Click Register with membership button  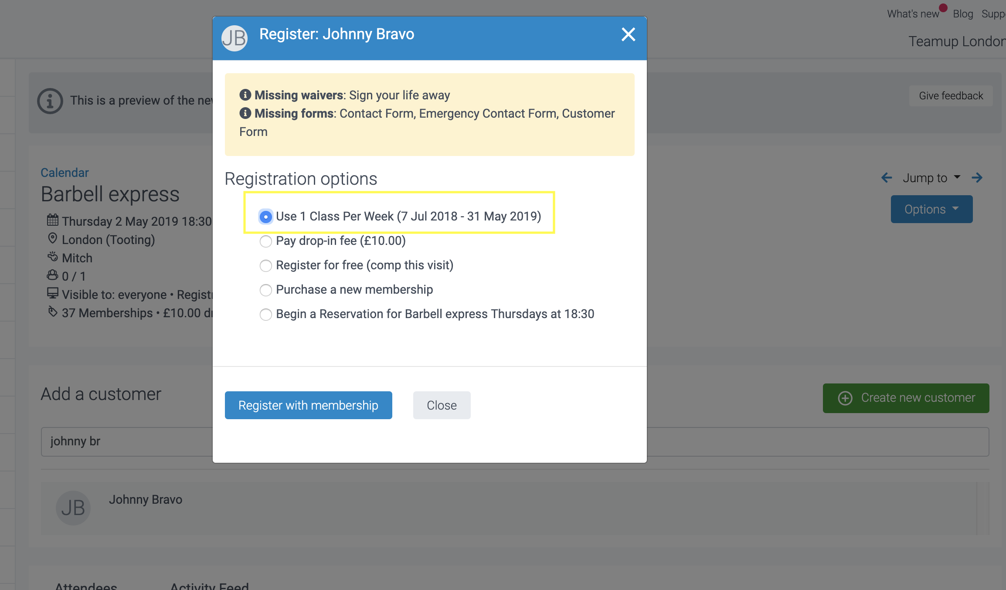point(308,405)
